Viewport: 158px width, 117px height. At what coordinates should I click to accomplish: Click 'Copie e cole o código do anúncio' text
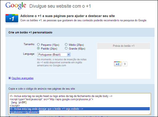[x=42, y=89]
